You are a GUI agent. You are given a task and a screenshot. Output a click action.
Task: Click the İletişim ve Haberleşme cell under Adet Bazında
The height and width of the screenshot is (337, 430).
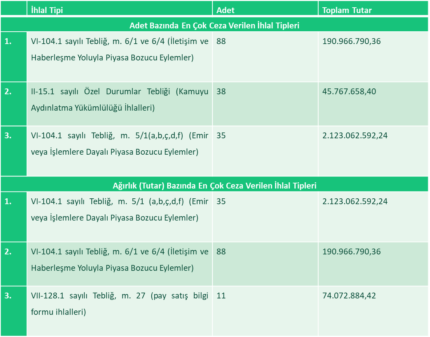point(120,49)
